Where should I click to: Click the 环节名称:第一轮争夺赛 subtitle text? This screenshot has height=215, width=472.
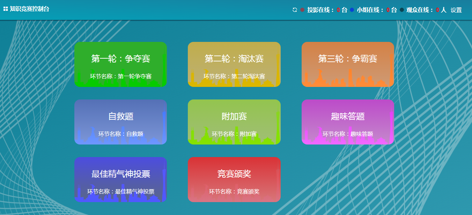[120, 76]
